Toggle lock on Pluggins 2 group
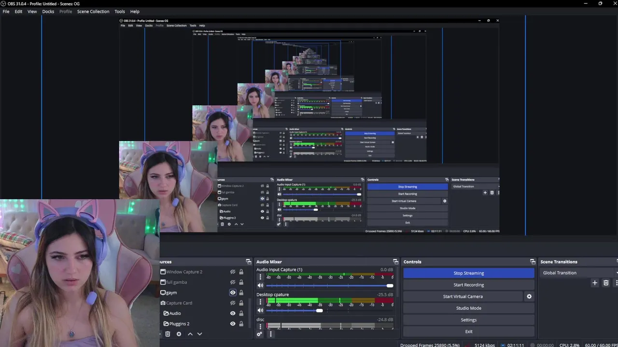Image resolution: width=618 pixels, height=347 pixels. [x=241, y=323]
